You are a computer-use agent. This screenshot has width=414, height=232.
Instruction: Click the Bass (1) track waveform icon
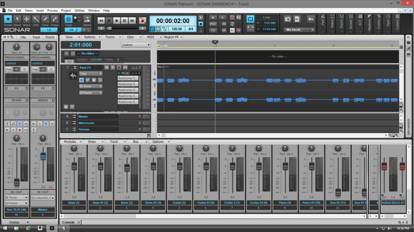click(73, 76)
